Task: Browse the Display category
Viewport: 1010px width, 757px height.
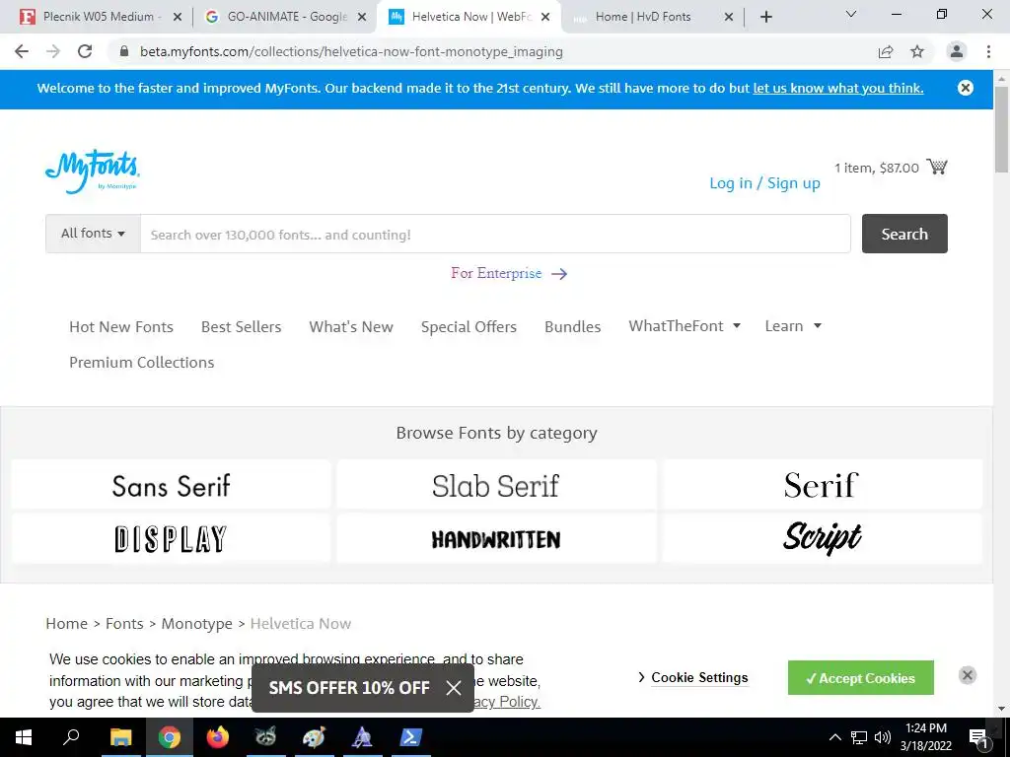Action: click(172, 538)
